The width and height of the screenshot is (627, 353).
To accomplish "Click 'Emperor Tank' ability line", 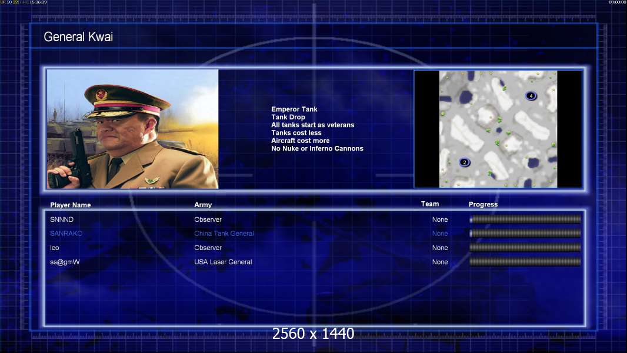I will (x=294, y=109).
